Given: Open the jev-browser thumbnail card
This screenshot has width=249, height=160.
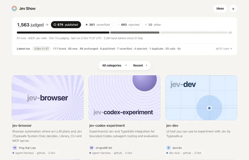Looking at the screenshot, I should click(x=48, y=98).
